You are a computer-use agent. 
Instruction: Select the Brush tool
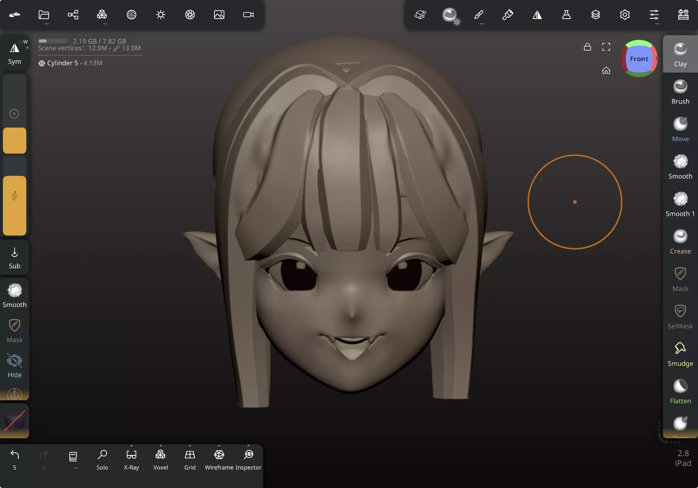point(680,92)
